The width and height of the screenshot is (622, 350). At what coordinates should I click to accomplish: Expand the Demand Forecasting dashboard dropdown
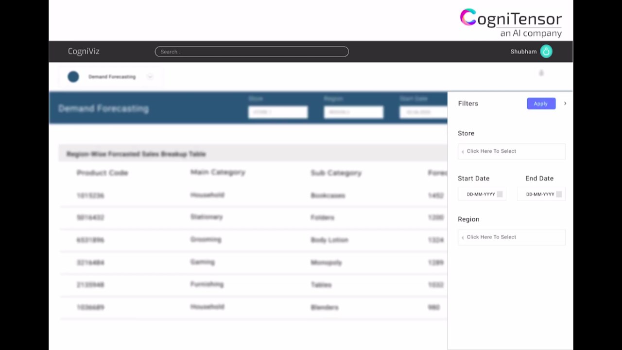150,77
